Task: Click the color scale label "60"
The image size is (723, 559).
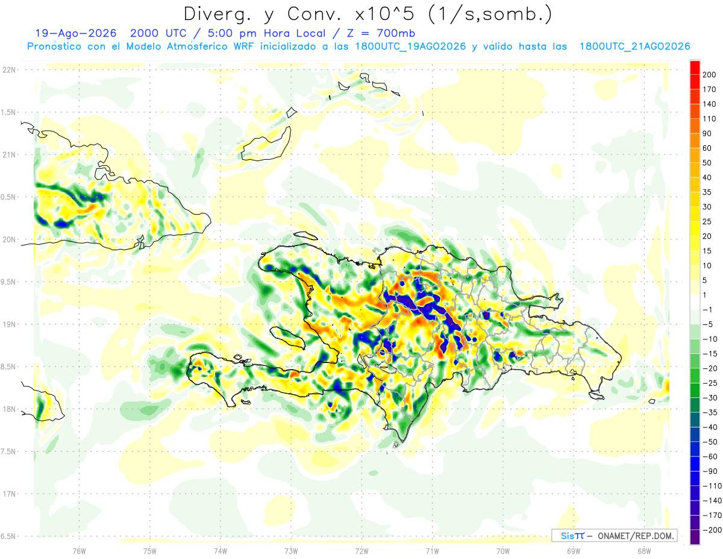Action: click(x=707, y=148)
